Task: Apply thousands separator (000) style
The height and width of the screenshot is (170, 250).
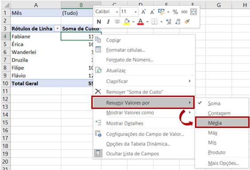Action: [x=184, y=12]
